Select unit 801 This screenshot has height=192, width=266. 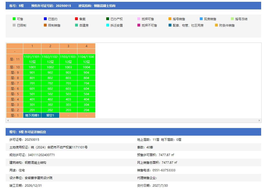pyautogui.click(x=32, y=78)
